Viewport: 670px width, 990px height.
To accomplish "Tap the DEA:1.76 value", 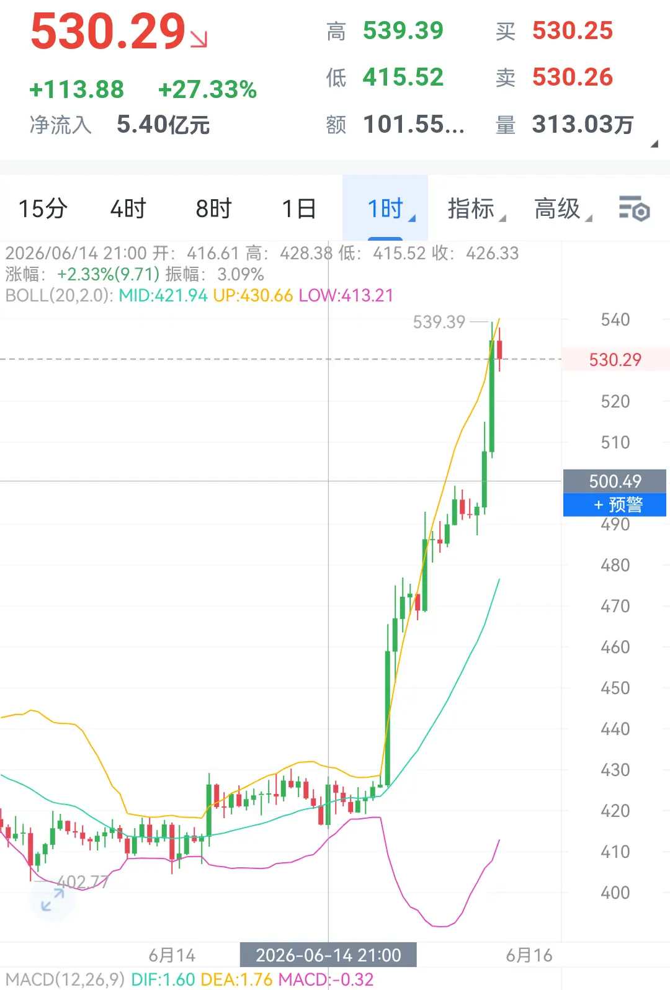I will tap(237, 979).
